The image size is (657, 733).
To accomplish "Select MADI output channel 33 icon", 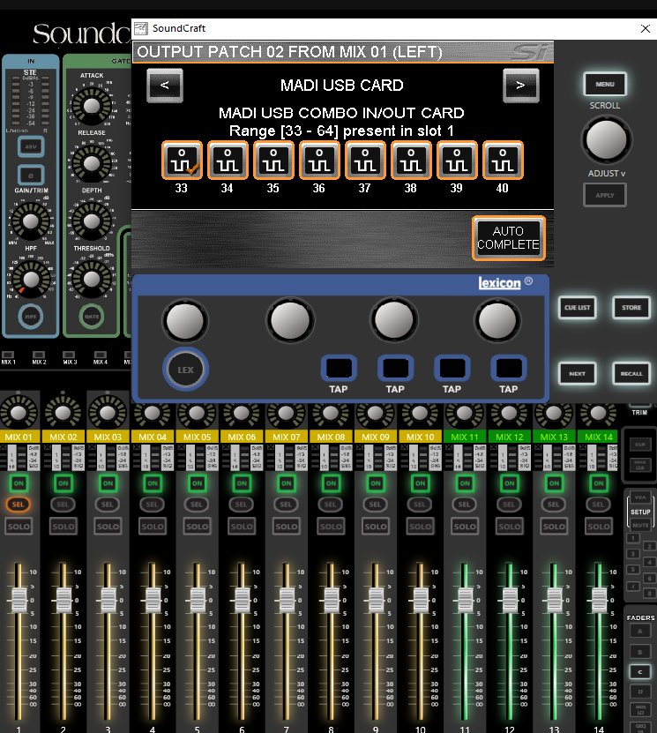I will [182, 161].
